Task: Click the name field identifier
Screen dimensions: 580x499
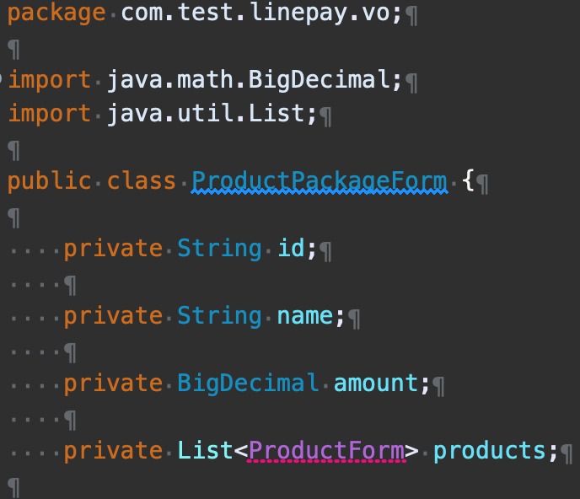Action: (305, 316)
